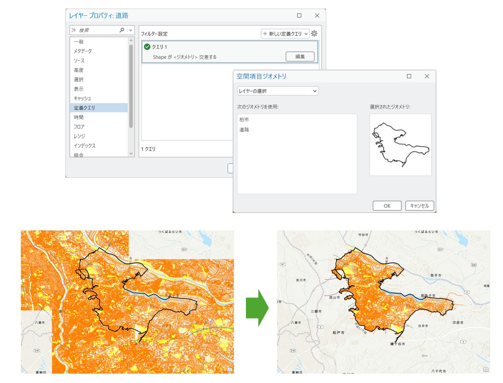
Task: Open the filter settings gear icon
Action: 314,33
